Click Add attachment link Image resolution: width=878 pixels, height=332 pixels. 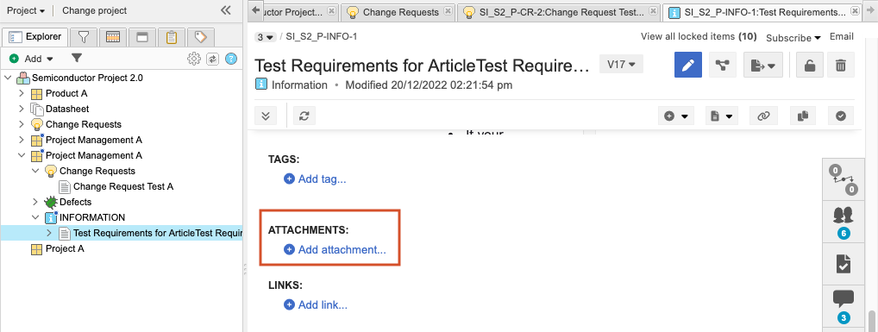(336, 250)
